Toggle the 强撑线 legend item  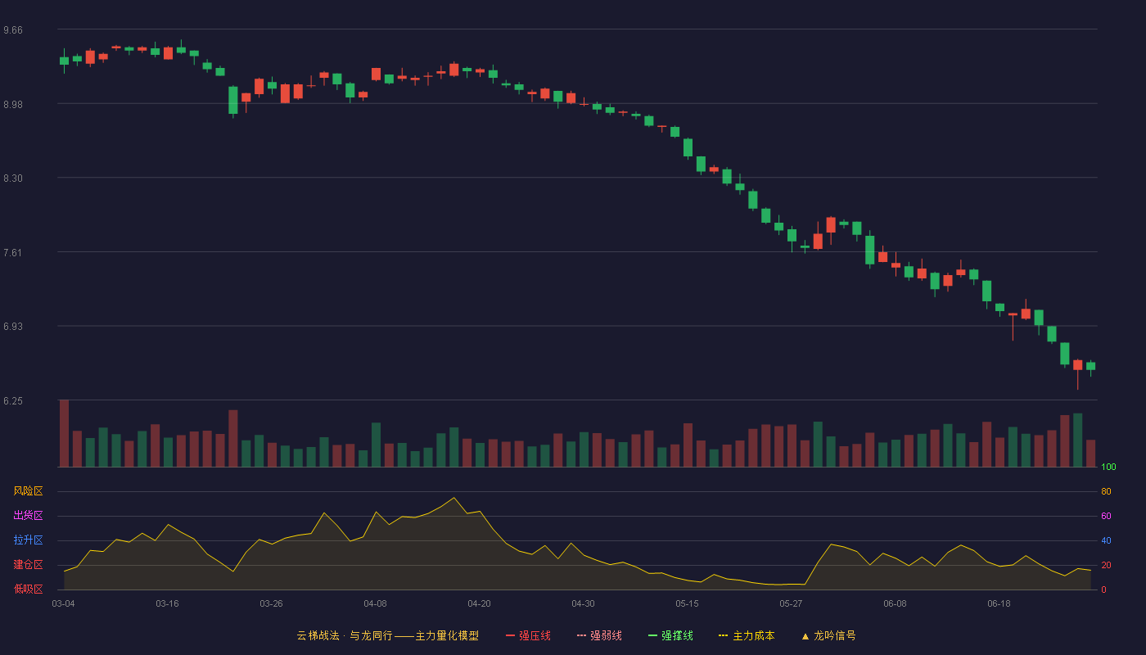670,635
